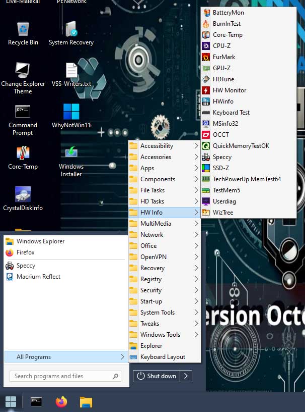Open the Tweaks folder

pos(165,324)
